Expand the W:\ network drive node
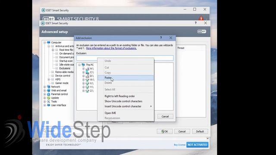Image resolution: width=276 pixels, height=155 pixels. click(x=83, y=80)
